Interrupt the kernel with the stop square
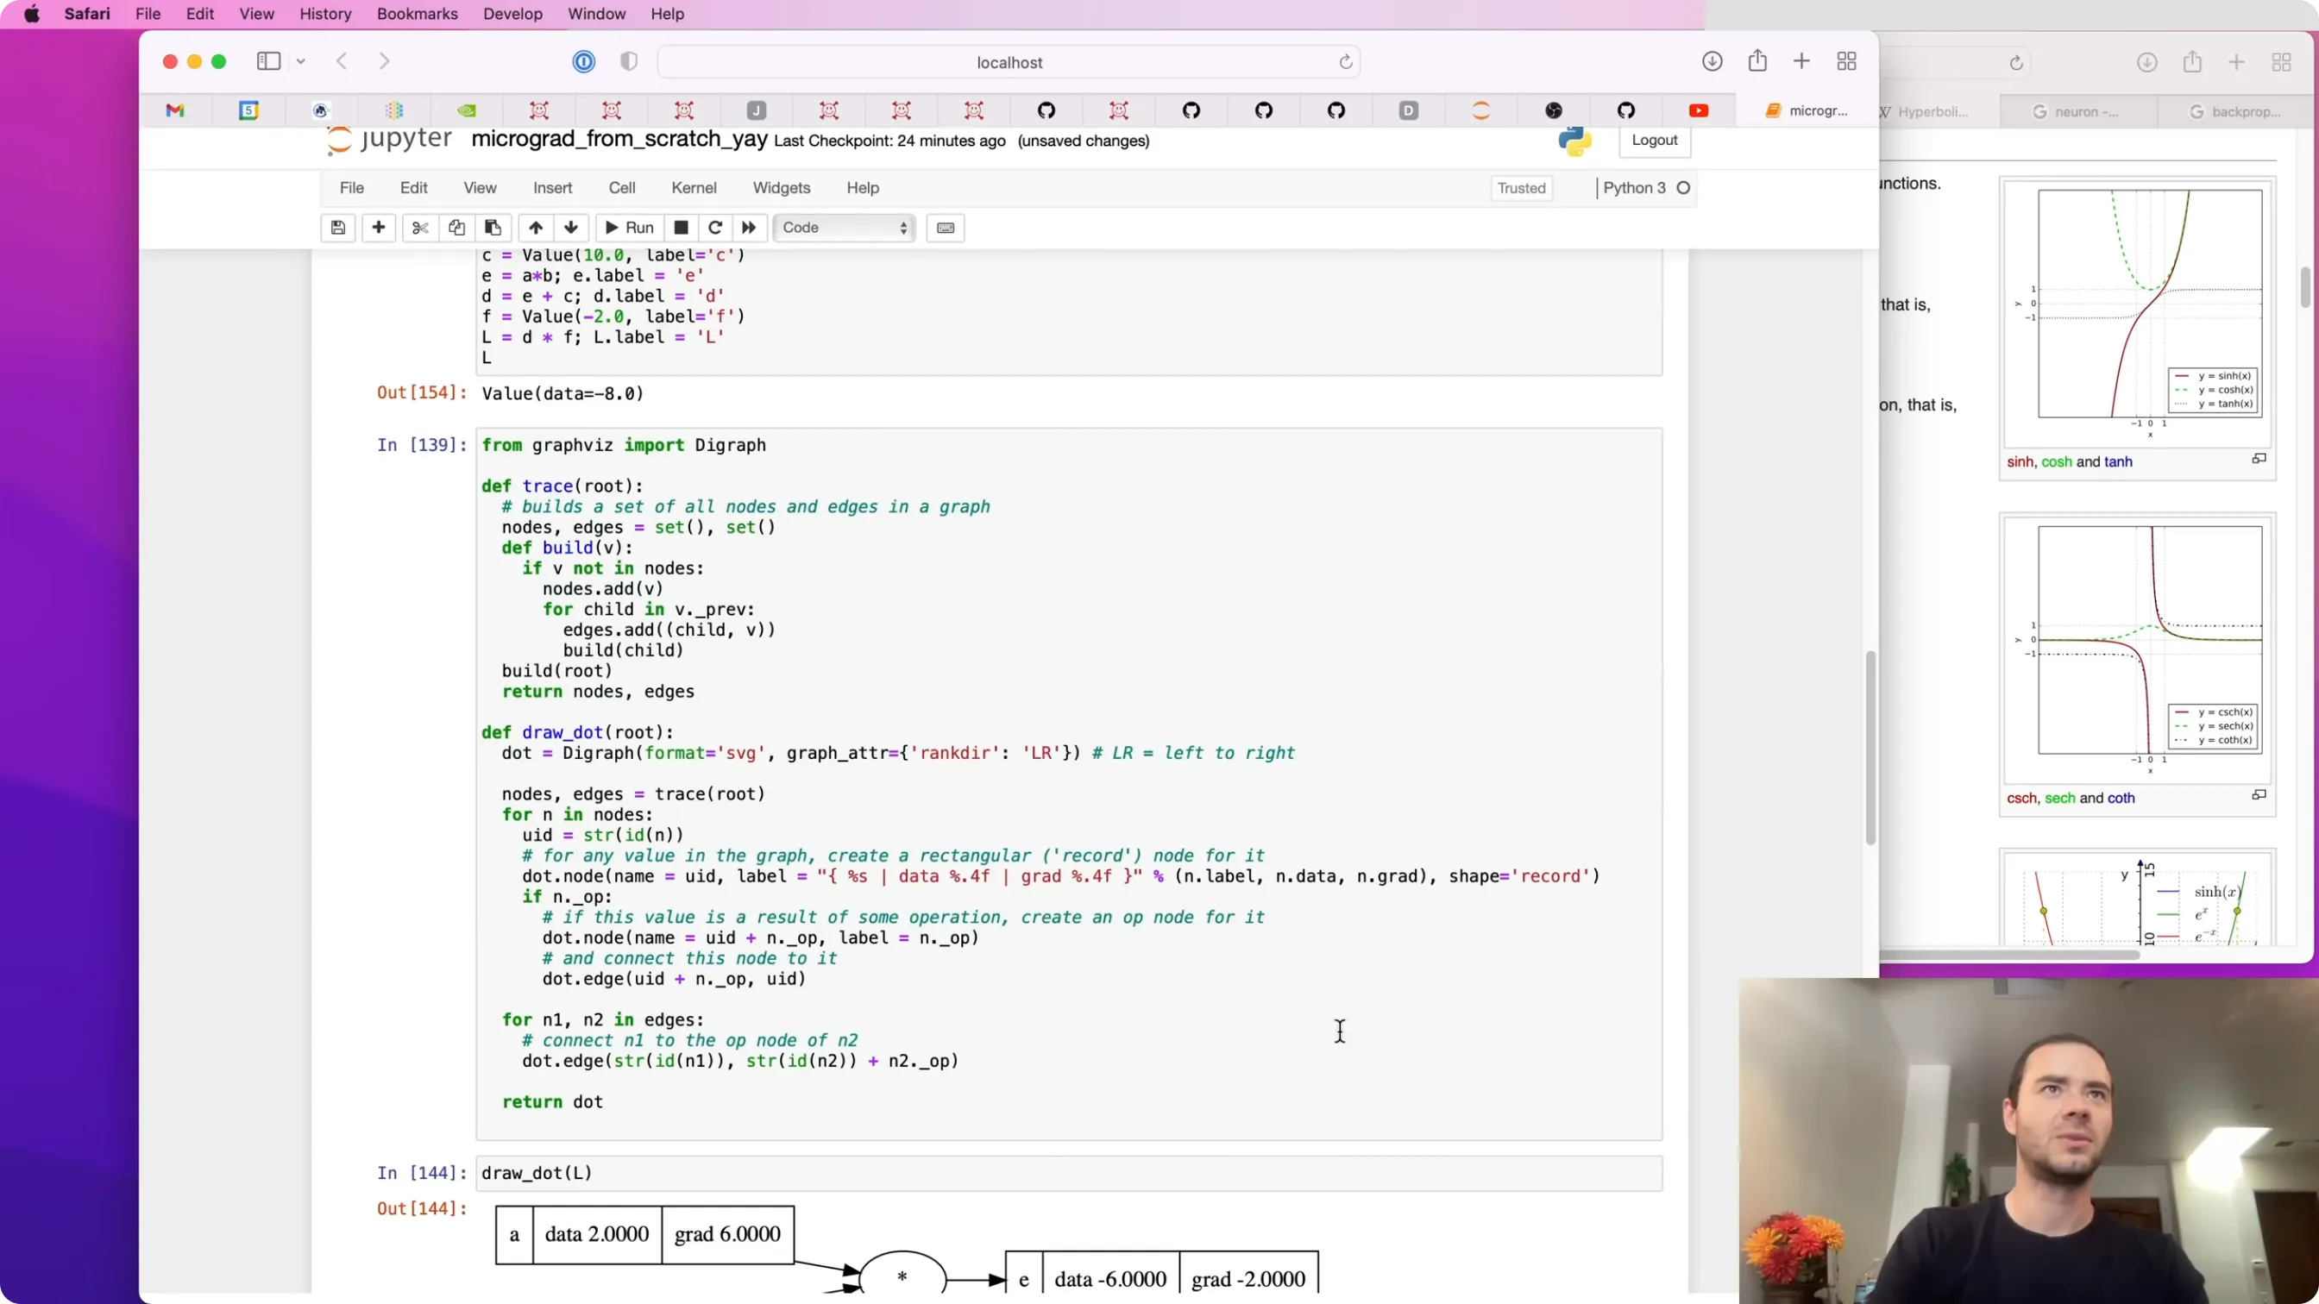2319x1304 pixels. [x=682, y=228]
